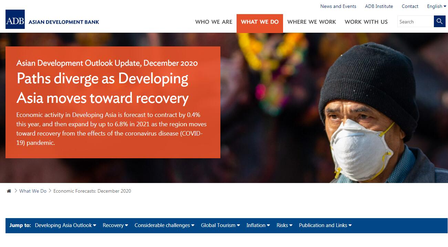The height and width of the screenshot is (247, 448).
Task: Open the home icon in breadcrumb
Action: point(9,191)
